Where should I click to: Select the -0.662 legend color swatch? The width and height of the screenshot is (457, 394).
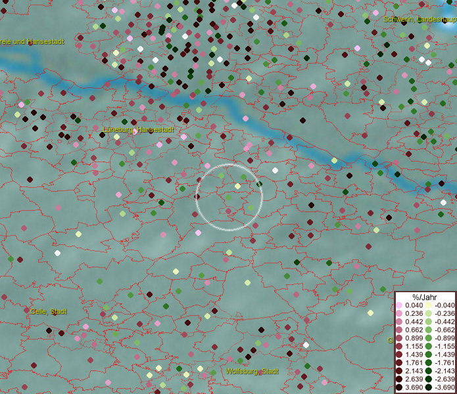pos(429,330)
